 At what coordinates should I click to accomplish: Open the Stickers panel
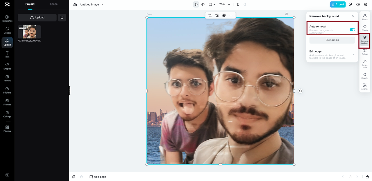pos(7,90)
